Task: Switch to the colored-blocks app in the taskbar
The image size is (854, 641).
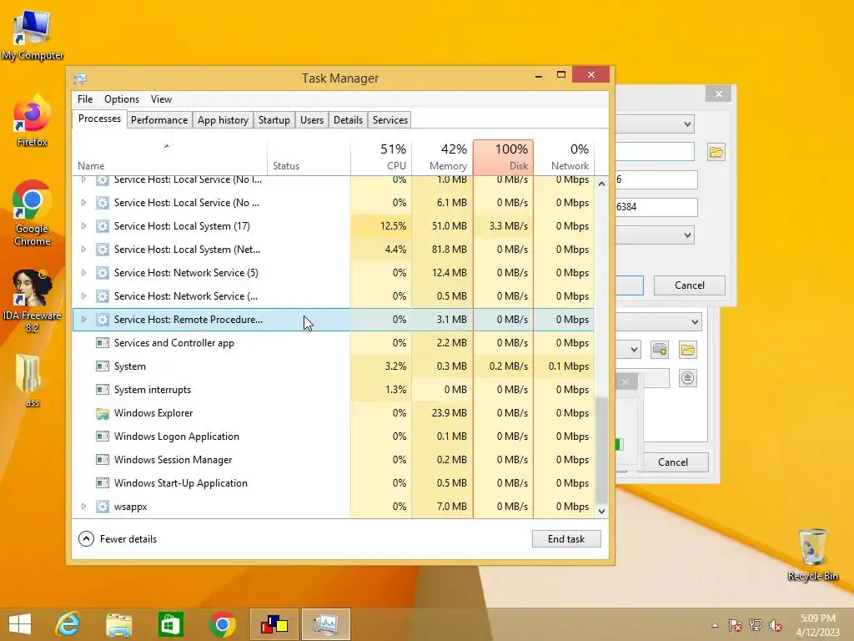Action: [274, 624]
